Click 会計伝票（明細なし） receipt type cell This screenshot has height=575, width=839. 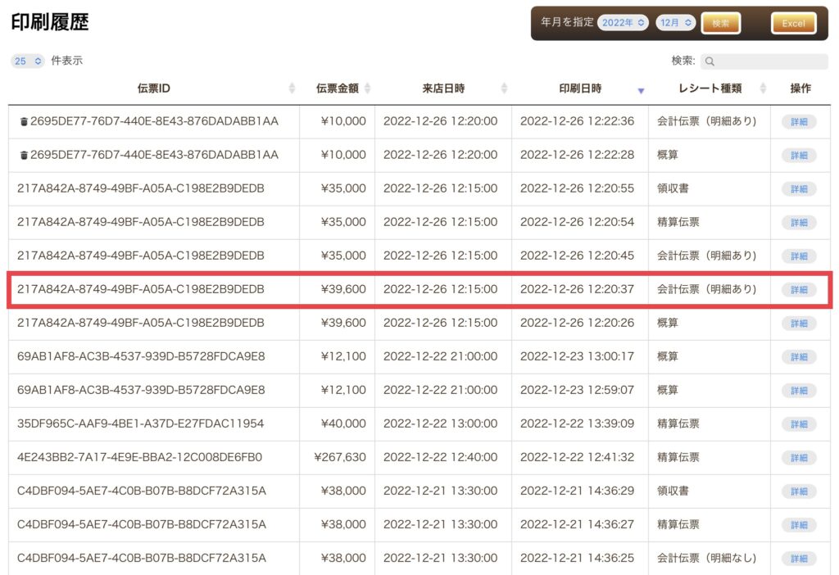coord(707,558)
